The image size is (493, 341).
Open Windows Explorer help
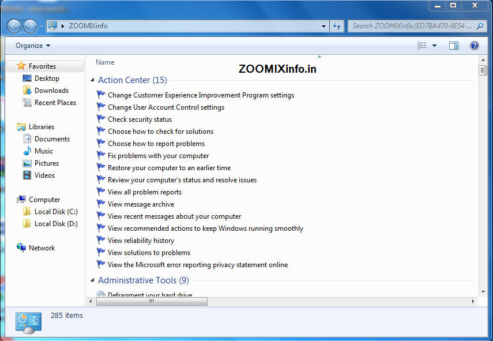(x=474, y=45)
